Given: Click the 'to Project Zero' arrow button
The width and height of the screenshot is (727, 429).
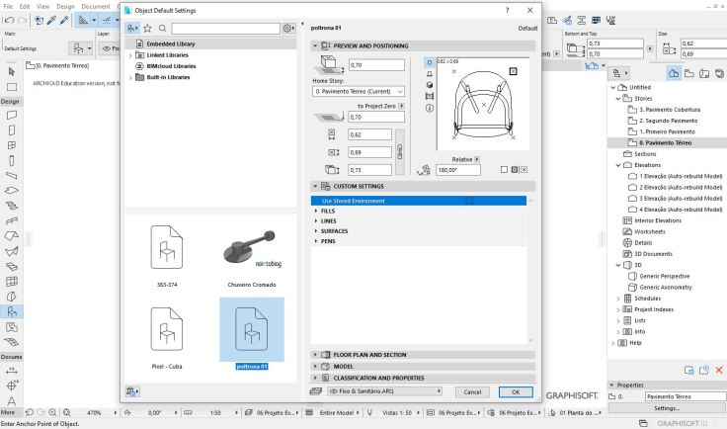Looking at the screenshot, I should click(x=401, y=106).
